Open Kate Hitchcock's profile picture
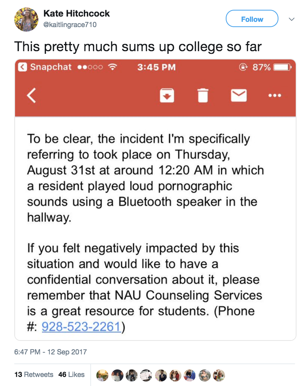 click(26, 20)
